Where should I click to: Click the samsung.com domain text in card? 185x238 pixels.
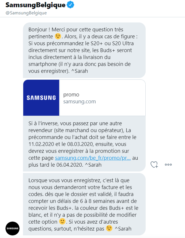(x=80, y=102)
